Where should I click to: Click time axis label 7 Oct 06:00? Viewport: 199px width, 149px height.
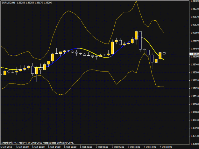coord(118,147)
